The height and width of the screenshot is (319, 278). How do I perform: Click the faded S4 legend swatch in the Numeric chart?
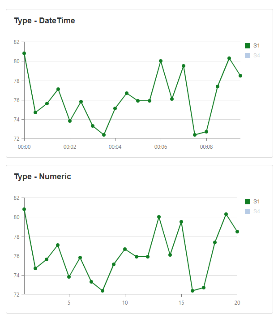click(x=248, y=211)
